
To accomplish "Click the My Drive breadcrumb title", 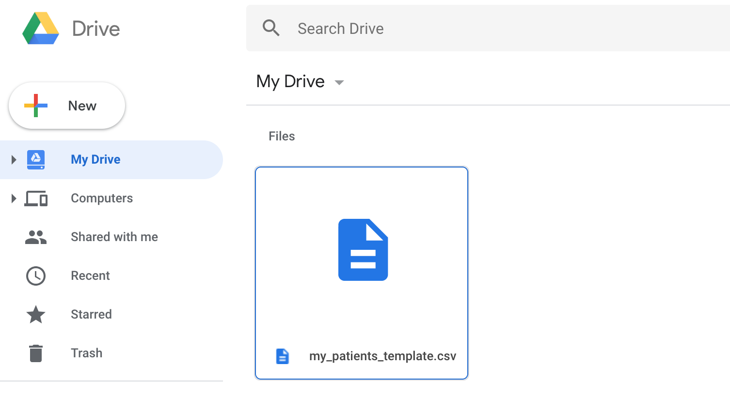I will (290, 81).
